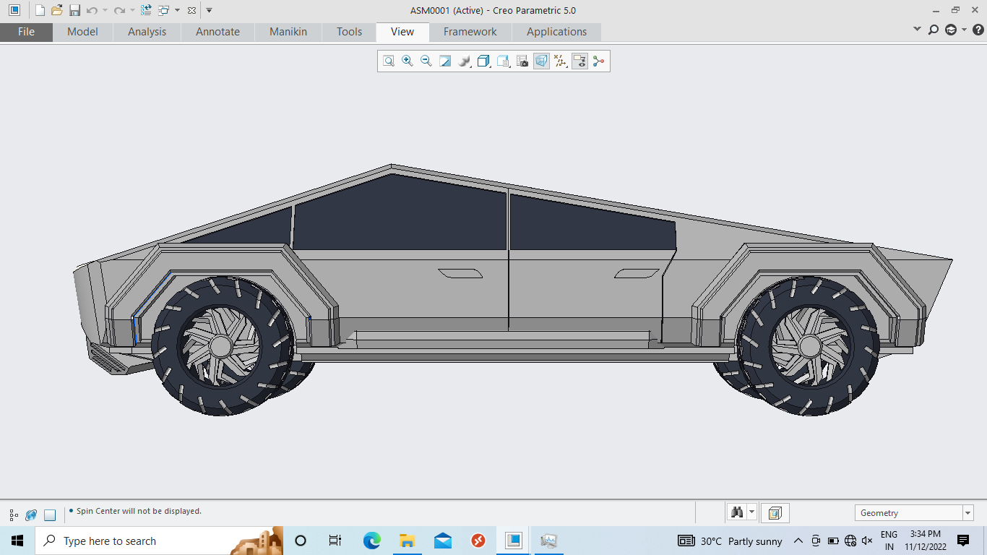Switch to the Manikin tab
Screen dimensions: 987x555
tap(288, 32)
